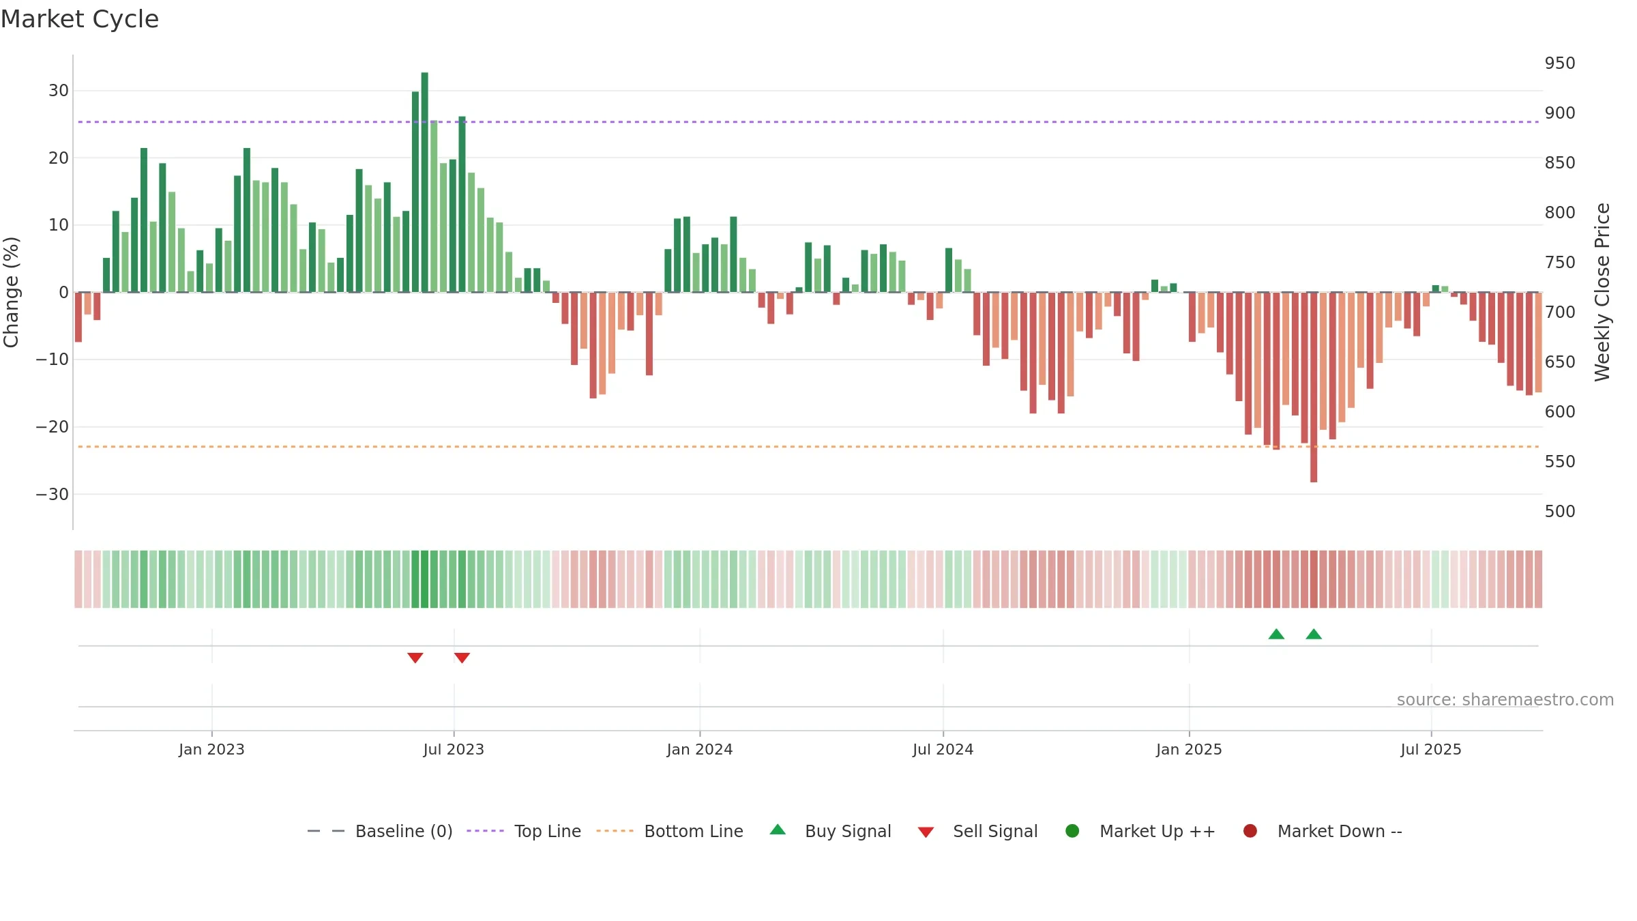Click the lowest red bar near minus 28 percent
Viewport: 1637px width, 921px height.
click(x=1314, y=388)
